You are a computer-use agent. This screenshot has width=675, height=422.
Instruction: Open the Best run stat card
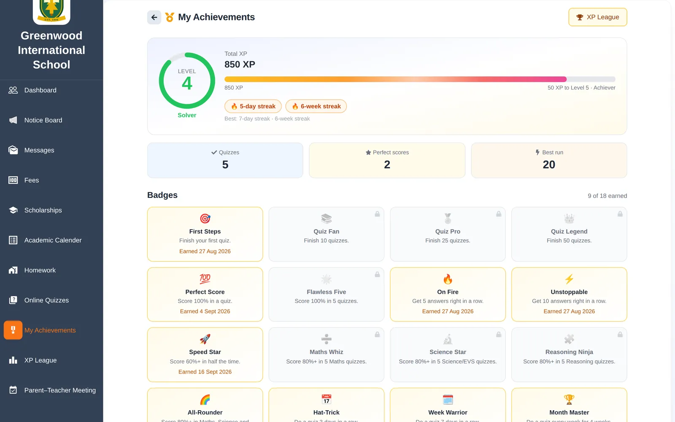(549, 160)
